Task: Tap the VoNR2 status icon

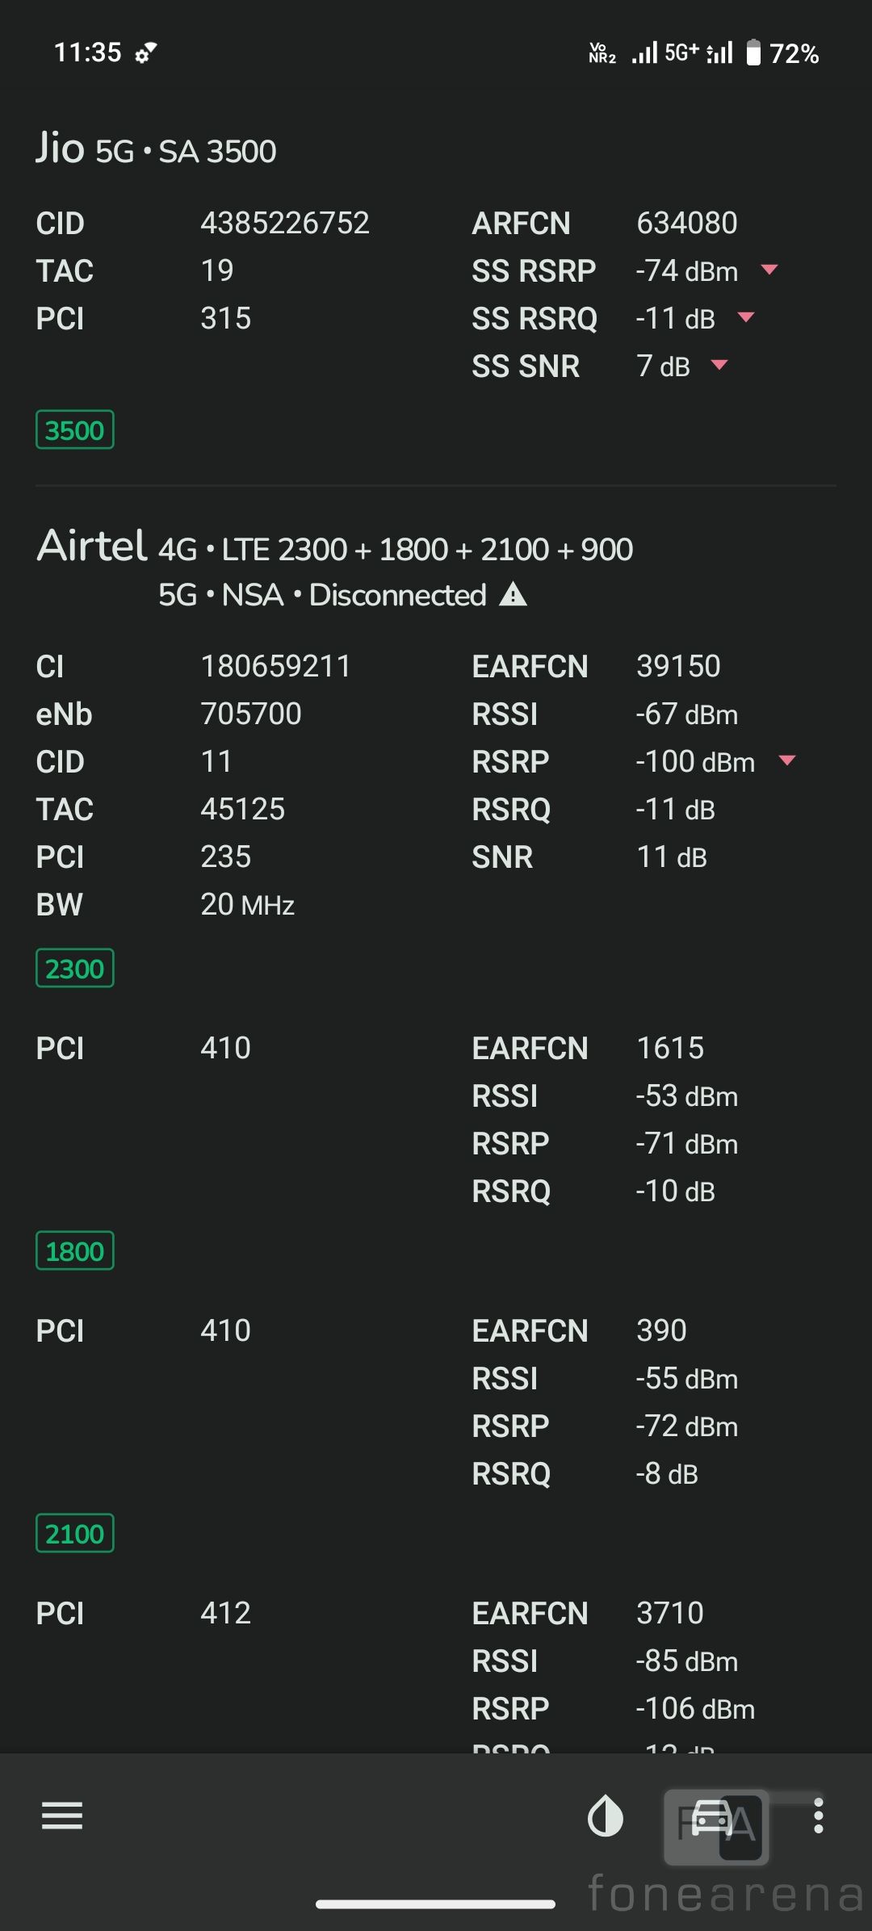Action: pyautogui.click(x=602, y=53)
